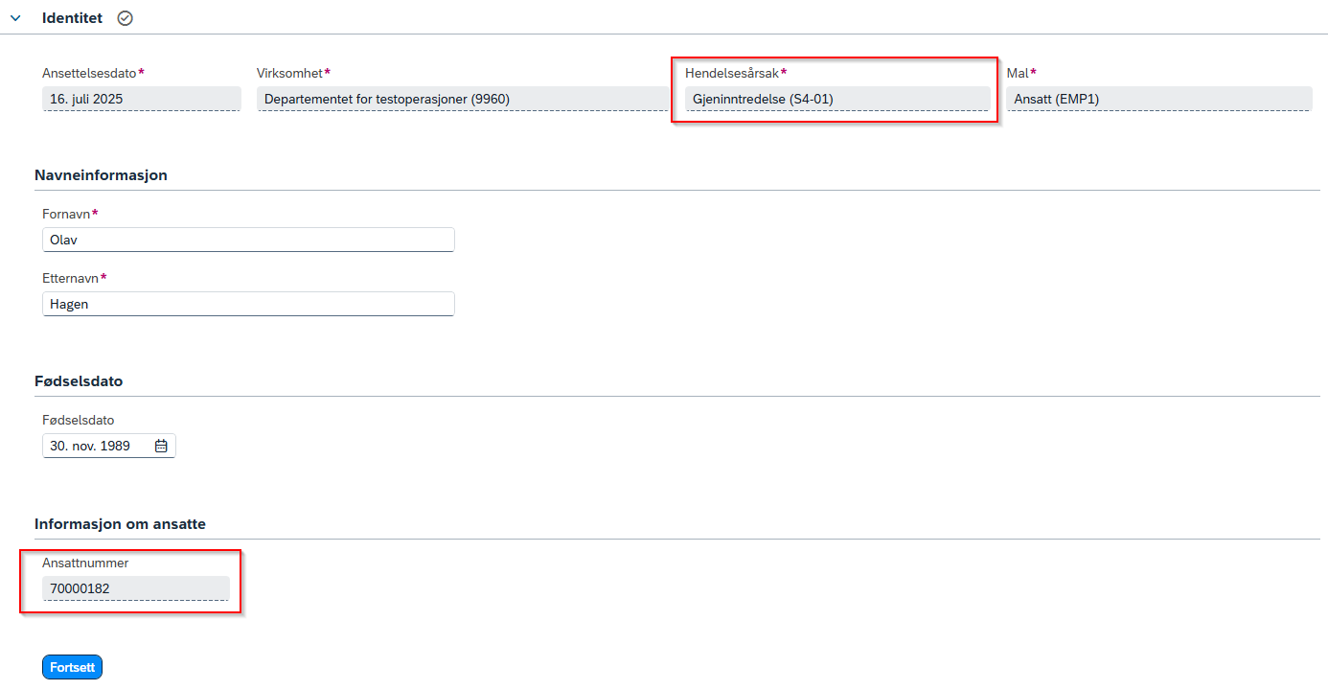This screenshot has width=1328, height=690.
Task: Open the Fødselsdato calendar picker icon
Action: 161,446
